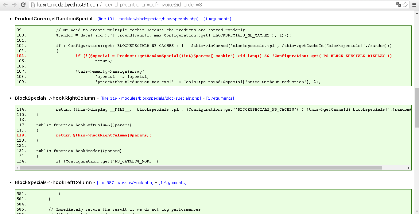Click line 122 public function hookHeader
The image size is (419, 214).
click(79, 151)
